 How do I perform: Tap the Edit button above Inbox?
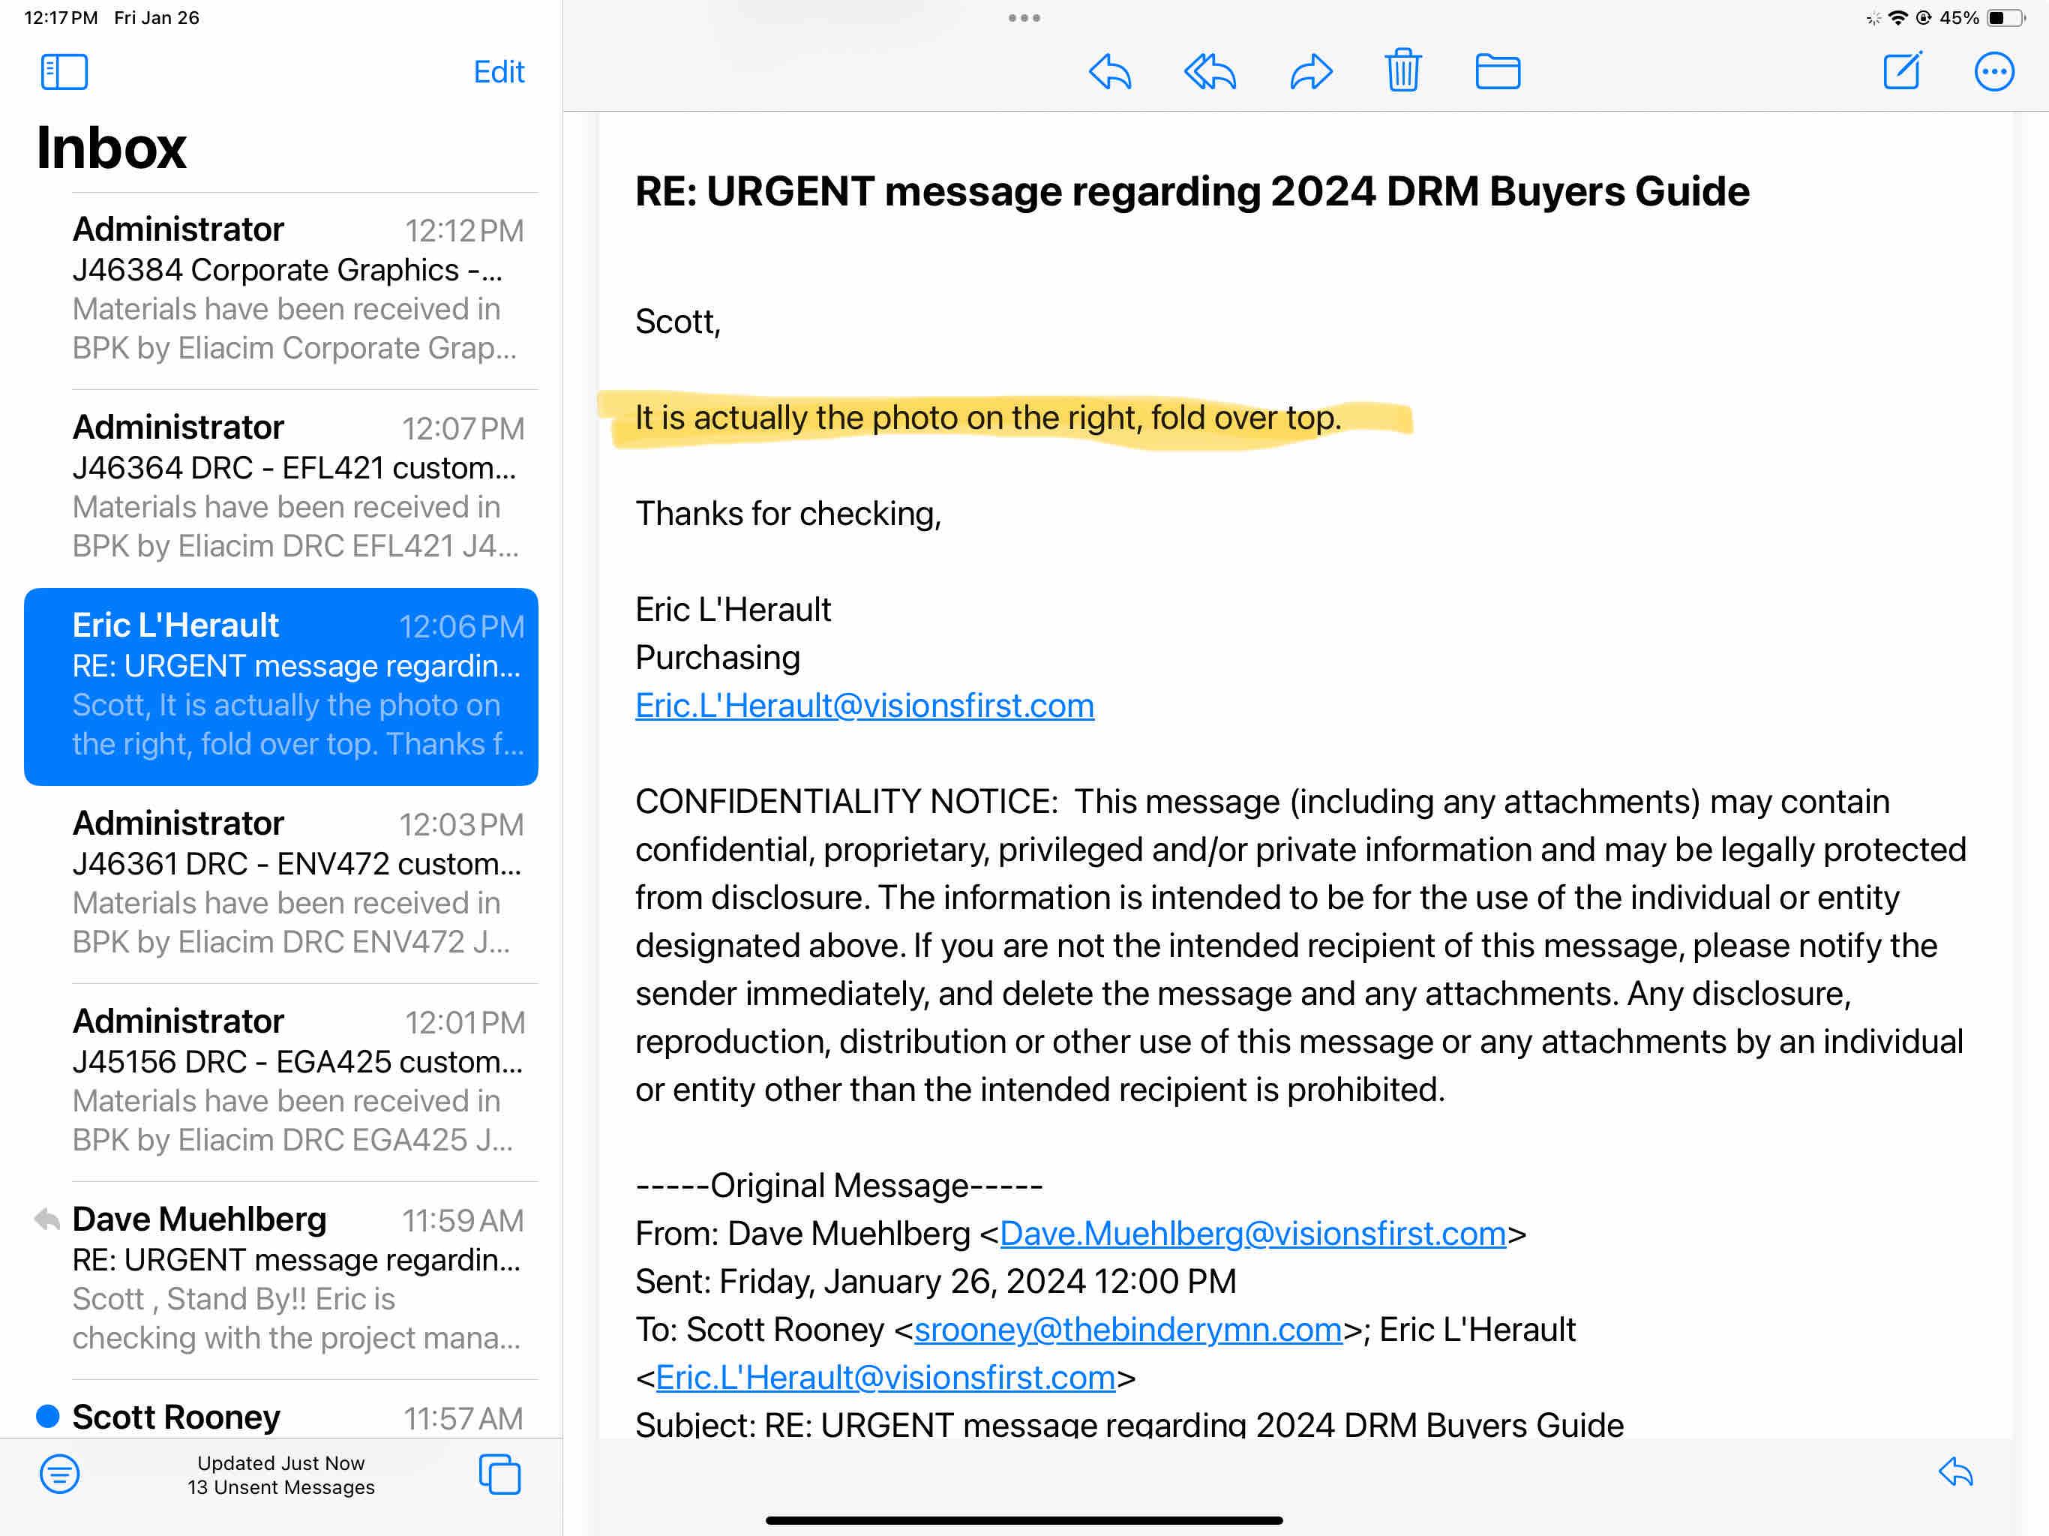498,71
